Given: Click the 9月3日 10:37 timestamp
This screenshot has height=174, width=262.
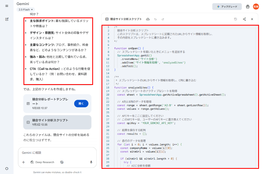Looking at the screenshot, I should point(40,108).
